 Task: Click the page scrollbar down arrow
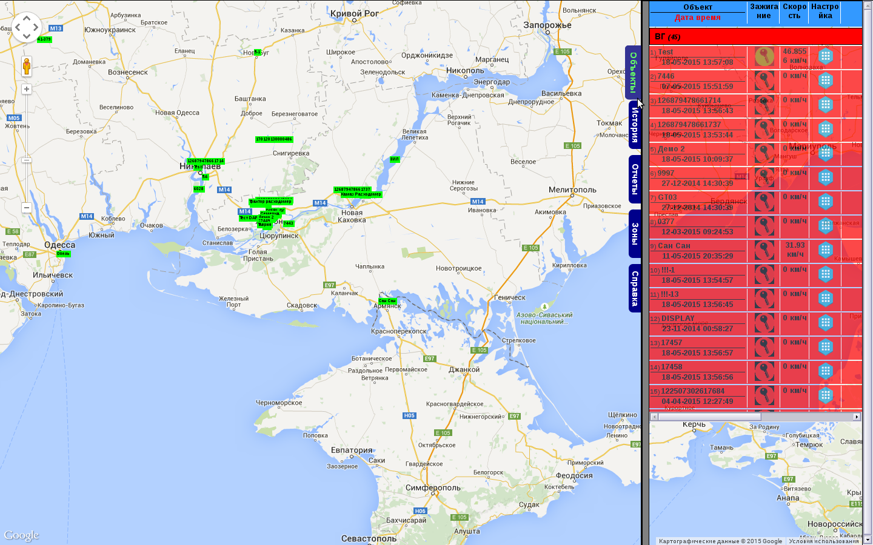click(x=867, y=540)
